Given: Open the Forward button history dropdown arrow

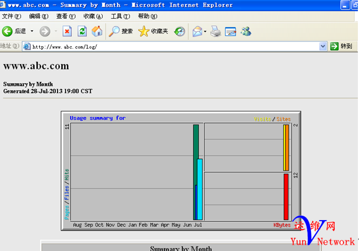Looking at the screenshot, I should click(x=56, y=31).
